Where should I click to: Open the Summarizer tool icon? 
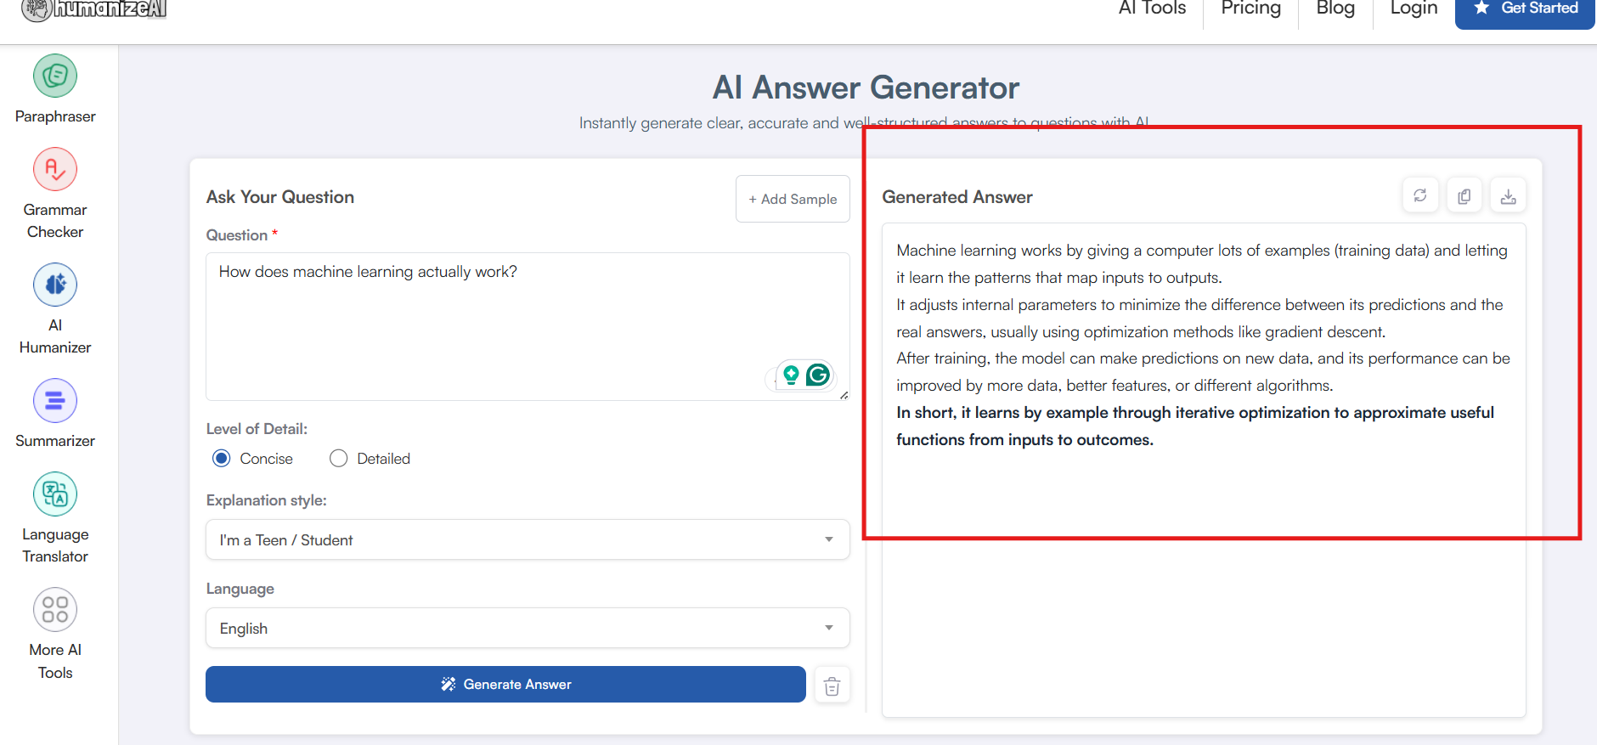(55, 401)
